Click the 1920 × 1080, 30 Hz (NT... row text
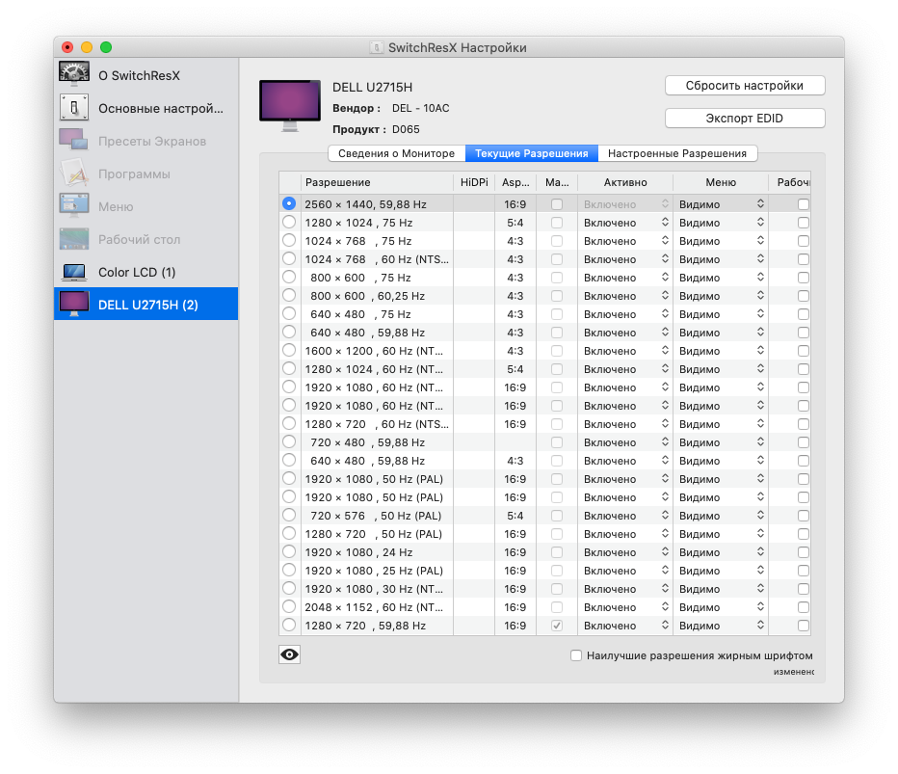The width and height of the screenshot is (898, 774). click(374, 589)
